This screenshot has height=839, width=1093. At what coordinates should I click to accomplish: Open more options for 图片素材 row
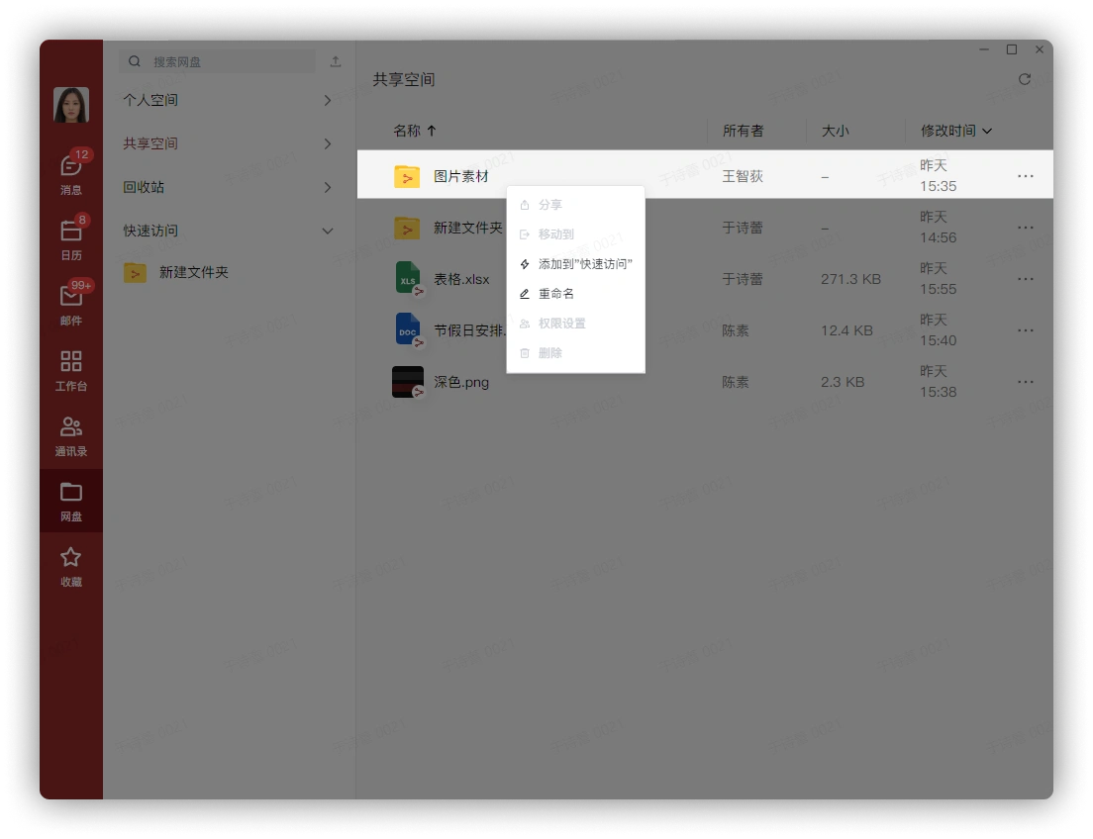[x=1026, y=176]
